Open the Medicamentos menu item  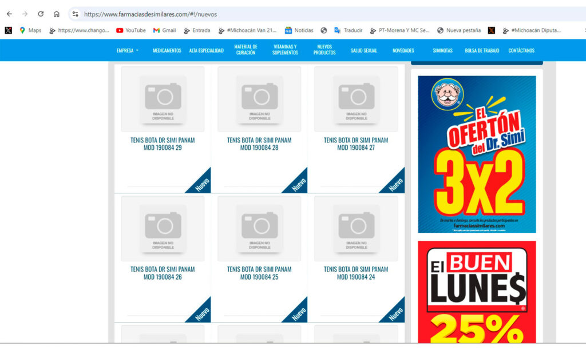point(167,50)
